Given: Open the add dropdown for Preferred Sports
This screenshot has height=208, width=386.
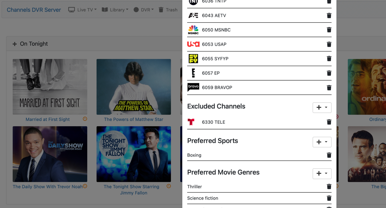Looking at the screenshot, I should tap(322, 142).
